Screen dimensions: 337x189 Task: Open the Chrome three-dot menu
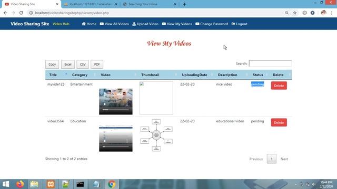click(x=332, y=13)
